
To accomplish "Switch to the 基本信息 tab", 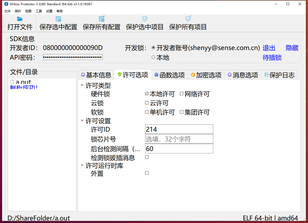I will click(96, 75).
